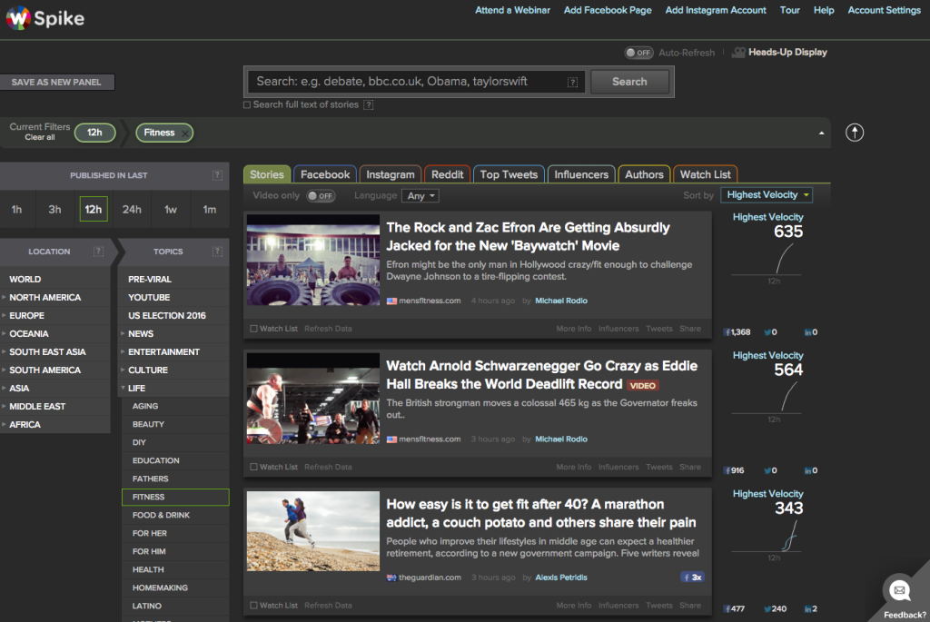Switch to the Top Tweets tab
Viewport: 930px width, 622px height.
click(509, 174)
